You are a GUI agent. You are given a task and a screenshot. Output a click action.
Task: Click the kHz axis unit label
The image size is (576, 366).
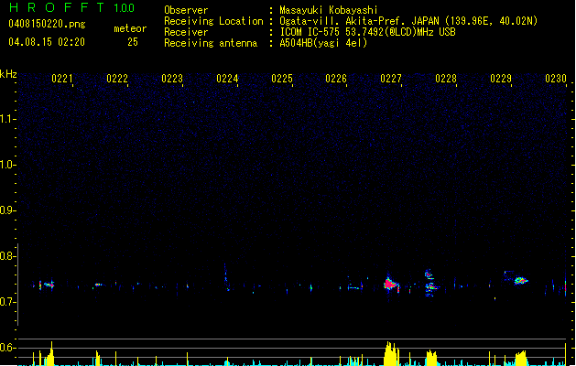[x=8, y=74]
